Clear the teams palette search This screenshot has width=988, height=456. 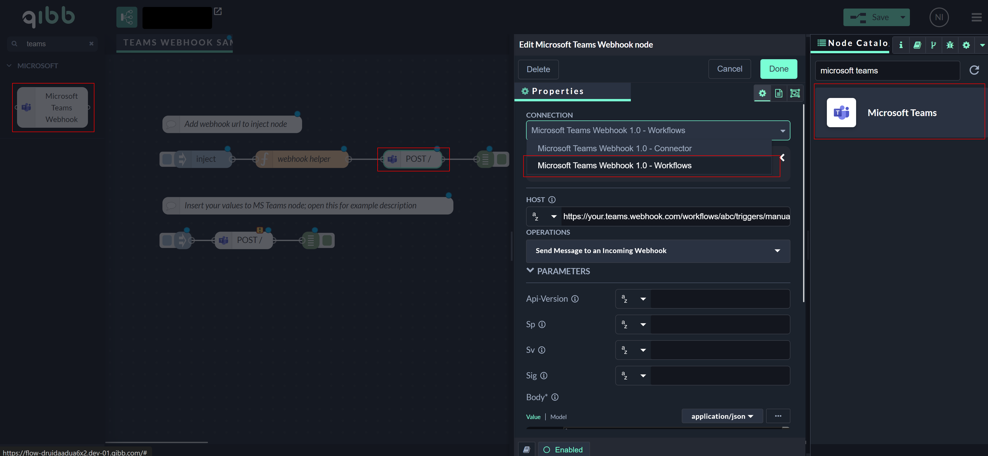tap(91, 44)
